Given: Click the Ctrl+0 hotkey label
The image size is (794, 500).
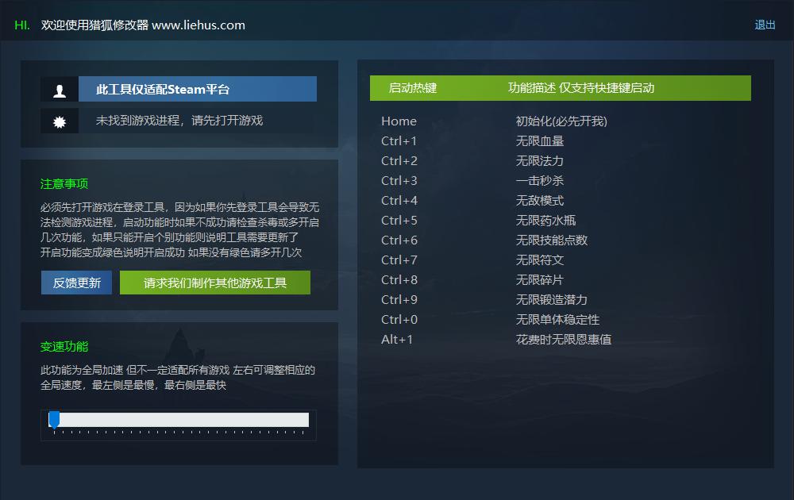Looking at the screenshot, I should coord(399,319).
